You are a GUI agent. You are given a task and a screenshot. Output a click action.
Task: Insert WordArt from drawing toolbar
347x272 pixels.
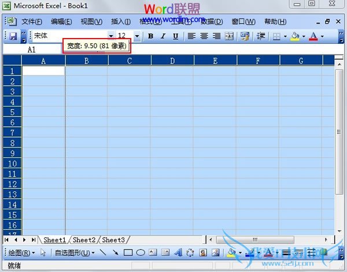(x=178, y=252)
